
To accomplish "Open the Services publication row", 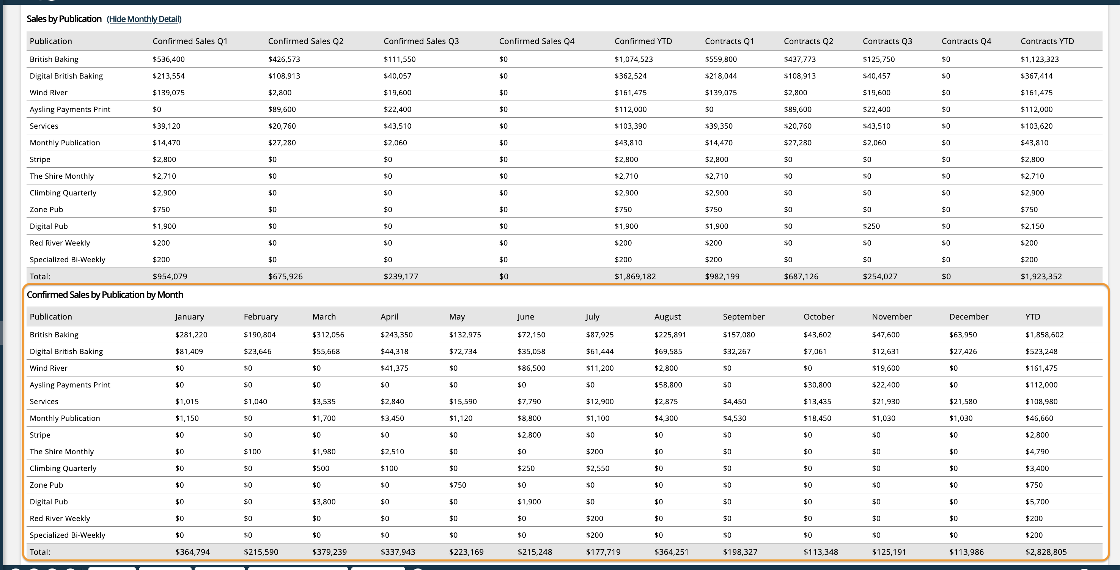I will (44, 126).
